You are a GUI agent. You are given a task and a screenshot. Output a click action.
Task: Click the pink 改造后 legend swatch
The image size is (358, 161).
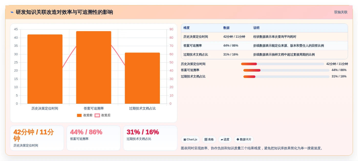tap(97, 115)
